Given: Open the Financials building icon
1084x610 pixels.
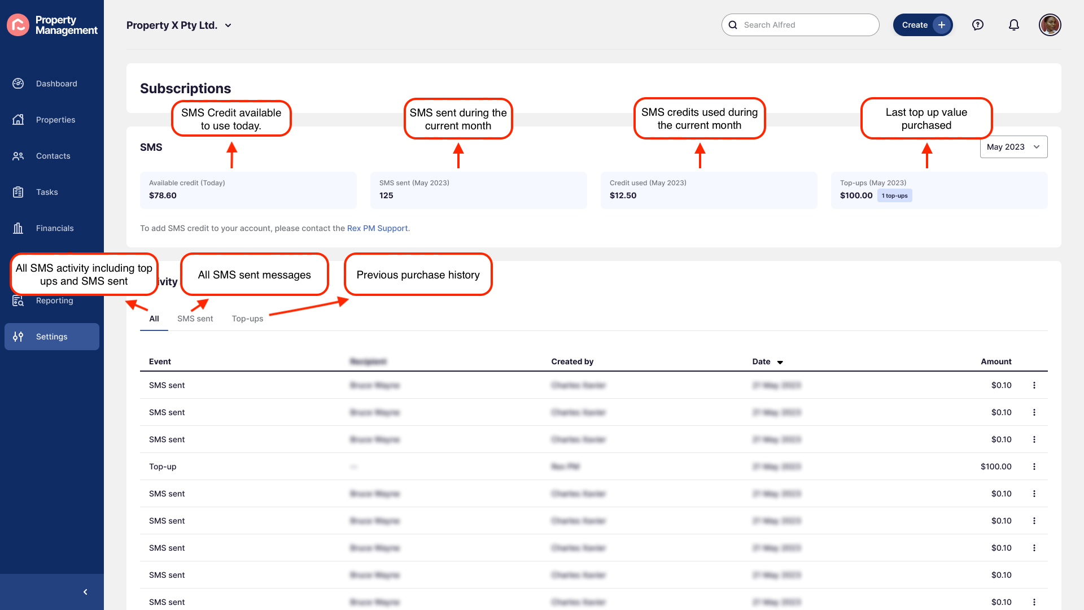Looking at the screenshot, I should (x=18, y=228).
